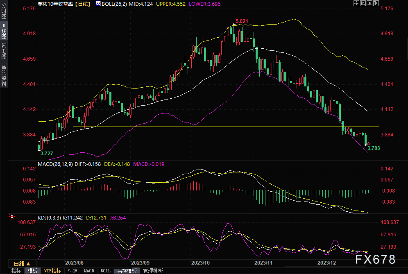Open the VIP指标 tab

52,271
